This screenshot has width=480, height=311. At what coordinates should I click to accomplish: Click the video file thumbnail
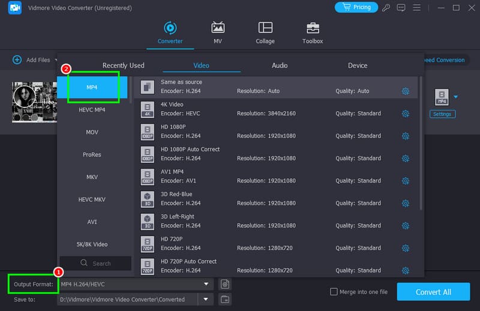click(x=34, y=102)
